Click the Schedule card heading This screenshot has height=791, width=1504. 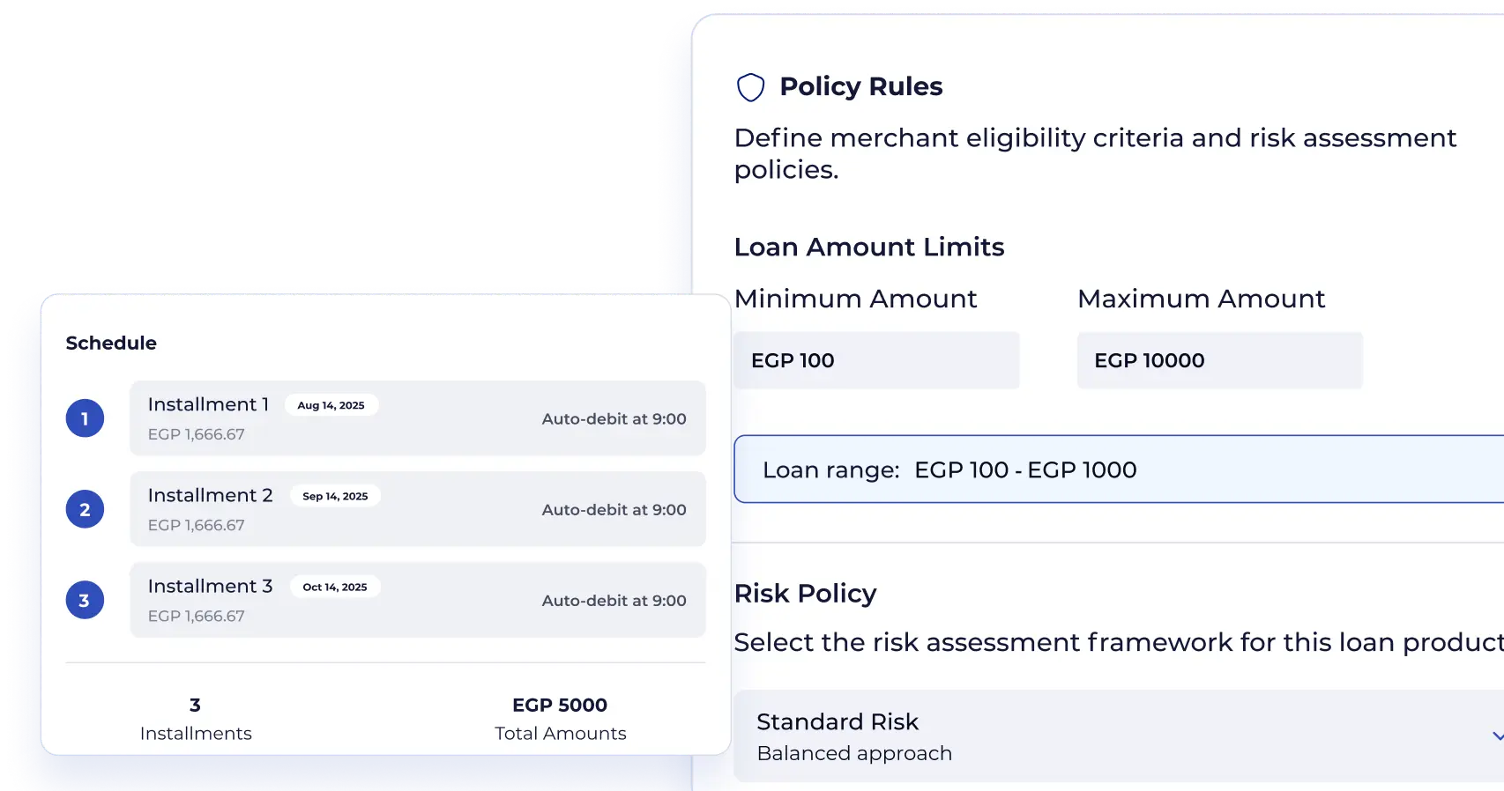pos(111,343)
